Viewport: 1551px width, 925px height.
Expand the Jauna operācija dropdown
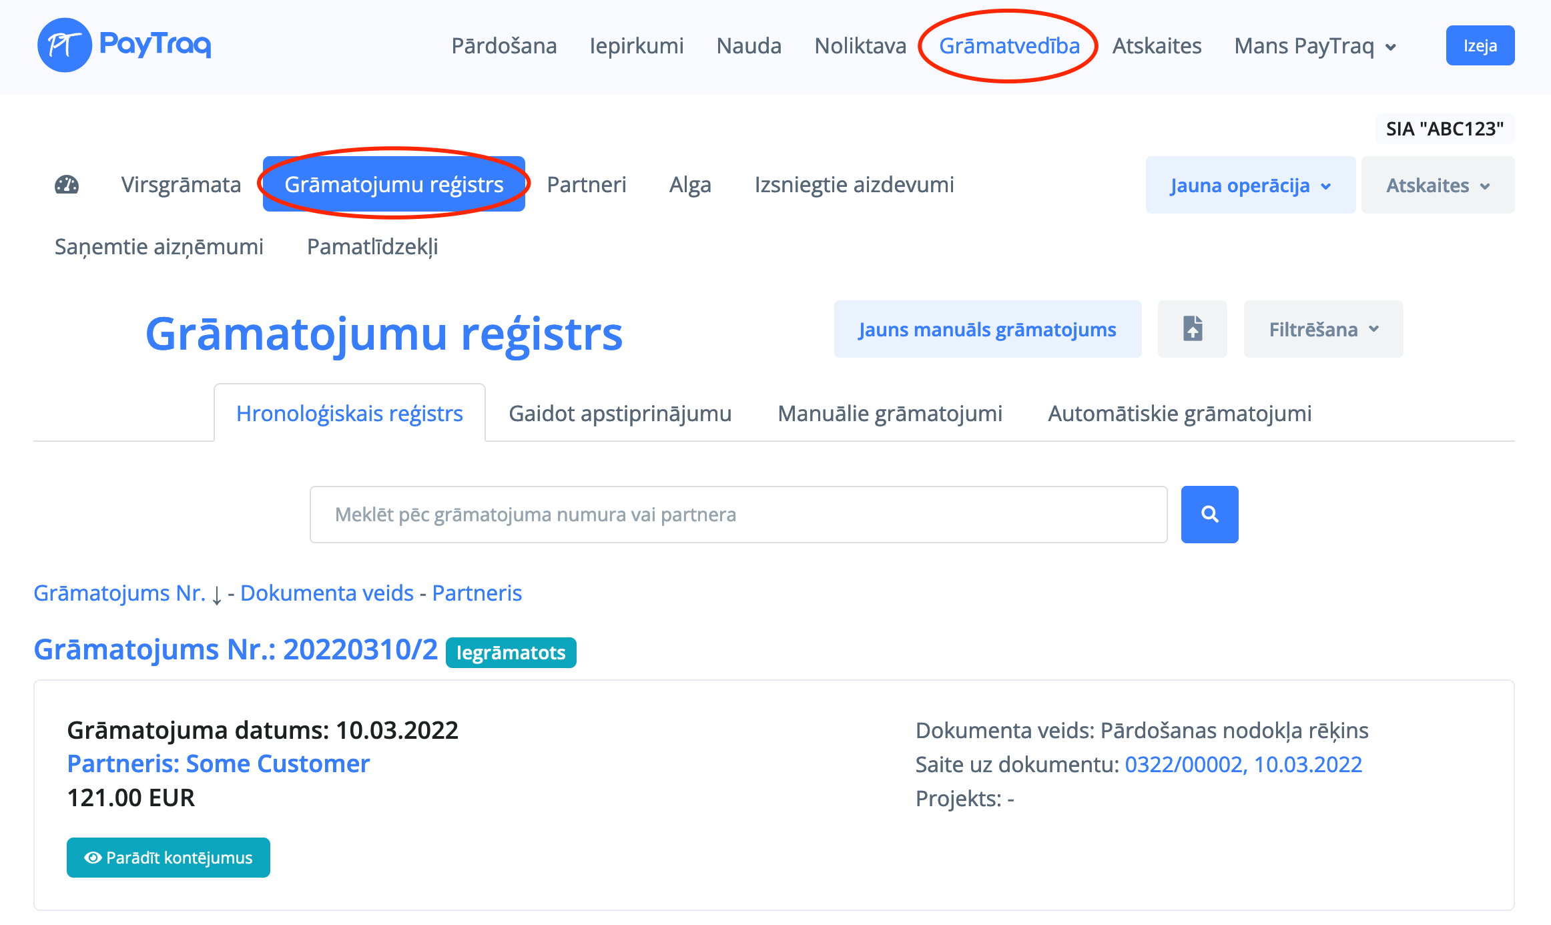click(x=1250, y=186)
